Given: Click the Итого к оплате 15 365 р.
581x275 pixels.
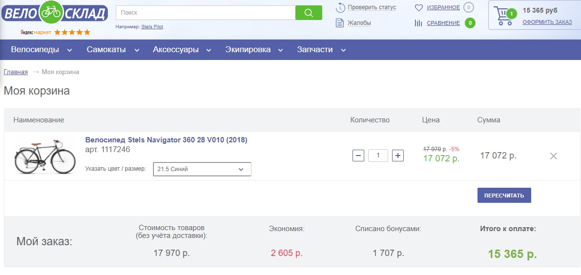Looking at the screenshot, I should (x=512, y=254).
